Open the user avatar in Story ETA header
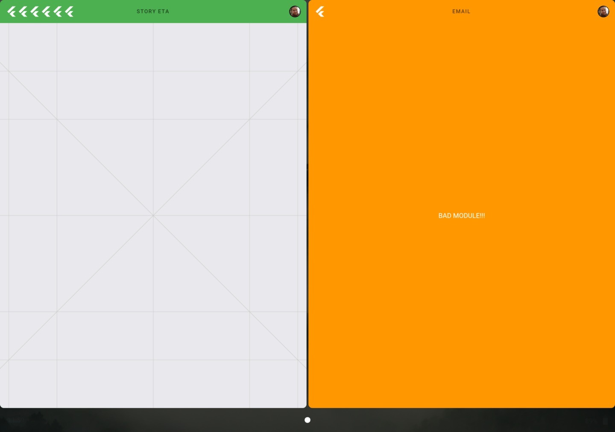 (x=295, y=12)
